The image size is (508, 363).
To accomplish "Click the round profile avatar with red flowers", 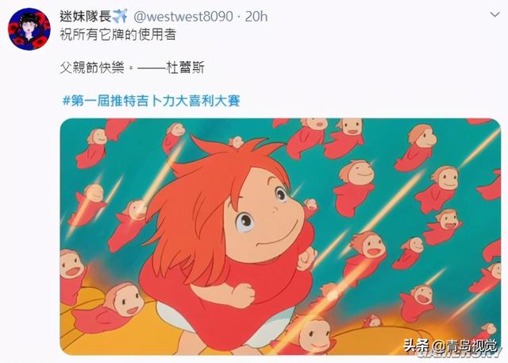I will tap(29, 29).
